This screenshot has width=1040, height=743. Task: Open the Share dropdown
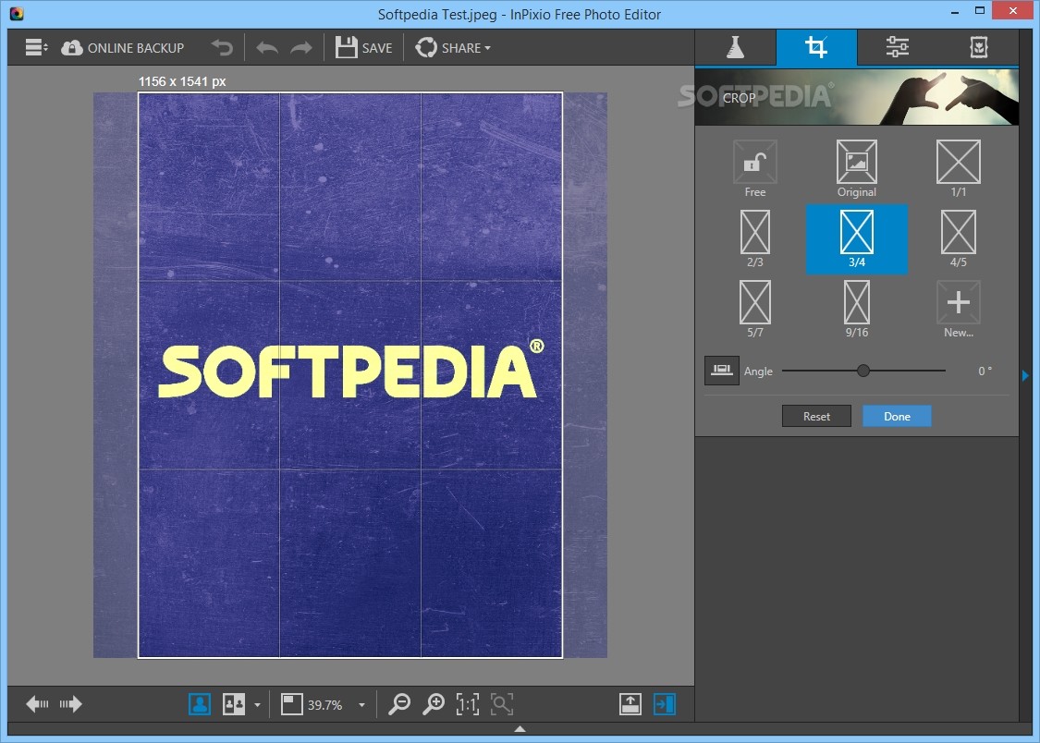pos(453,48)
